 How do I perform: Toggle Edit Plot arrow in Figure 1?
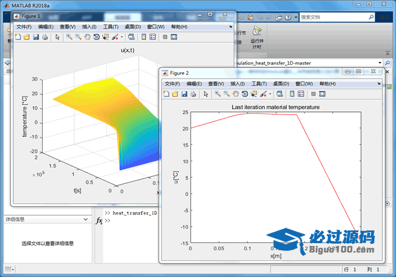click(57, 37)
